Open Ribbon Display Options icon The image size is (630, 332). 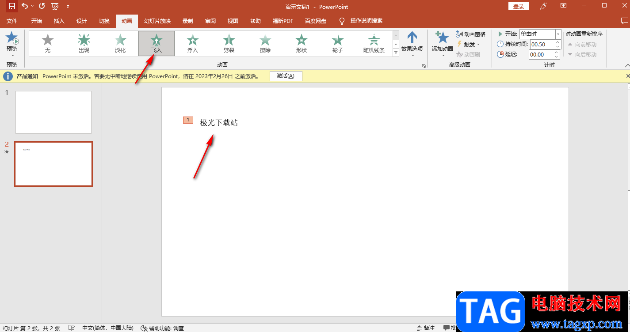[x=563, y=6]
